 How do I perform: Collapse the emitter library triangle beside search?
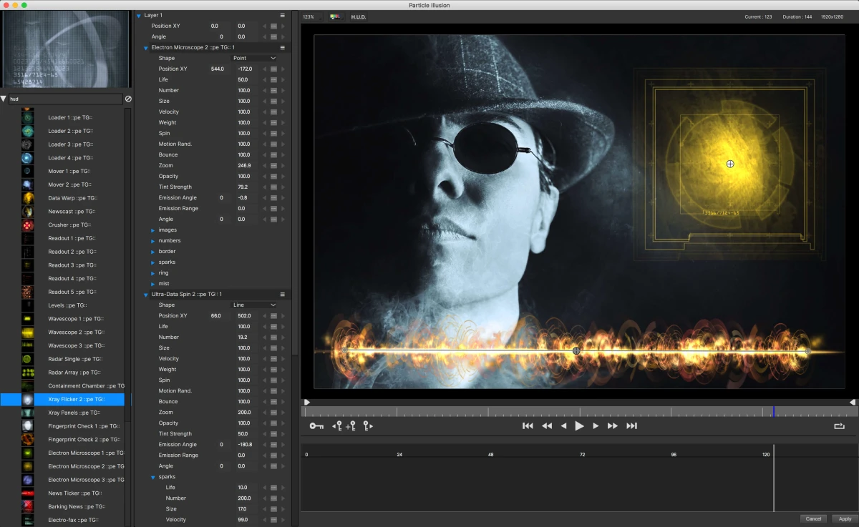(4, 99)
